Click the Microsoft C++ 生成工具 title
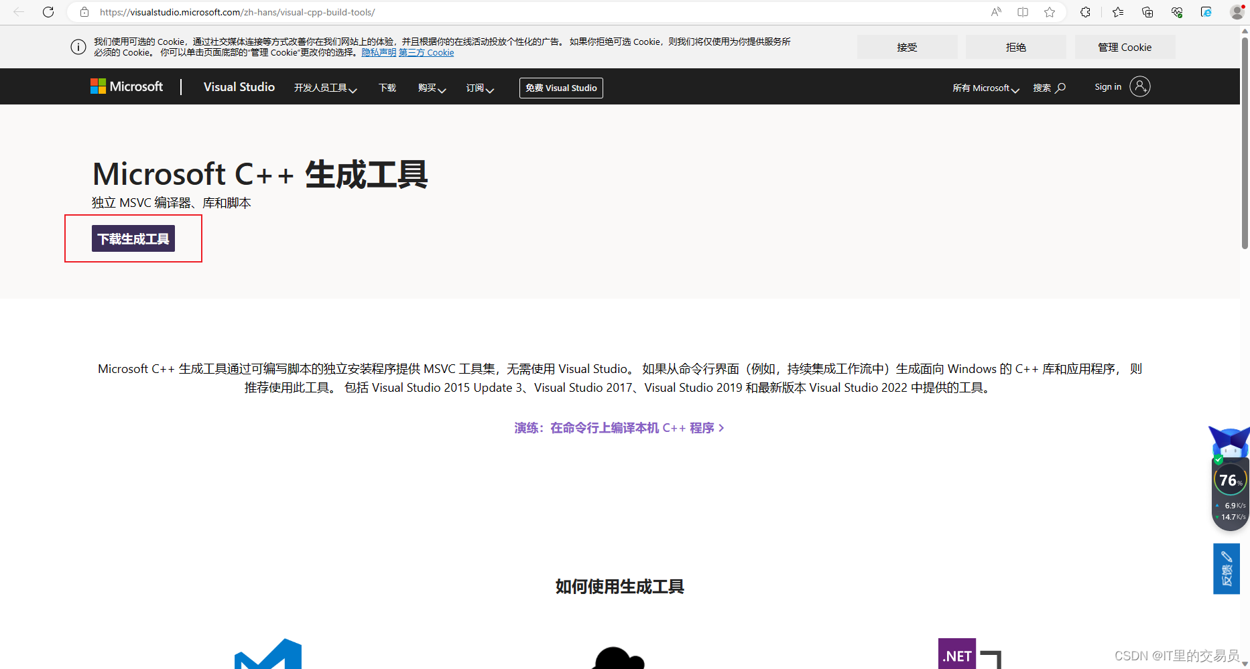The image size is (1250, 669). coord(260,174)
